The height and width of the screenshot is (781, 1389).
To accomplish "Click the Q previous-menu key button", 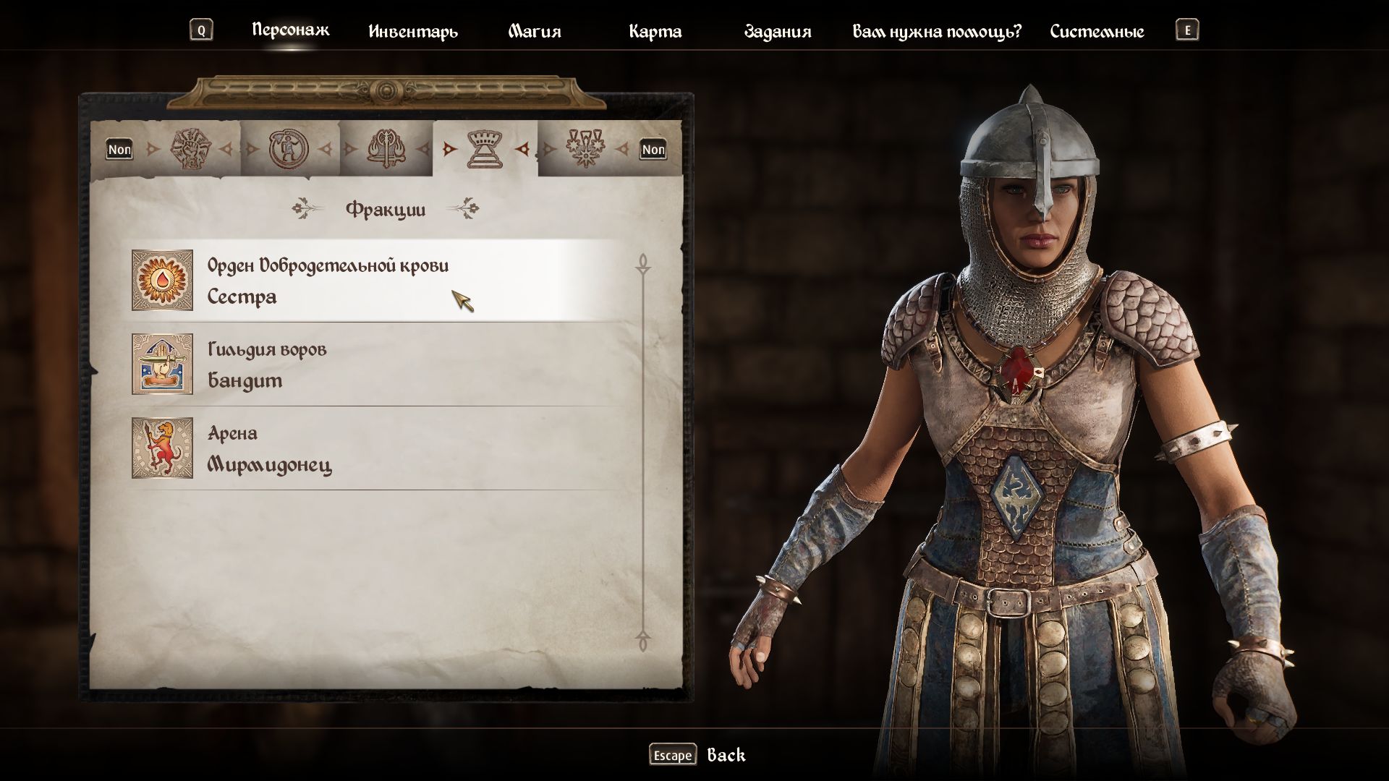I will coord(201,30).
